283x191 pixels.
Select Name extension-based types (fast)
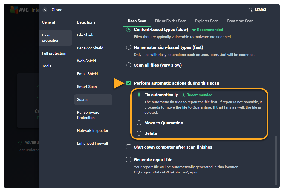pos(129,47)
